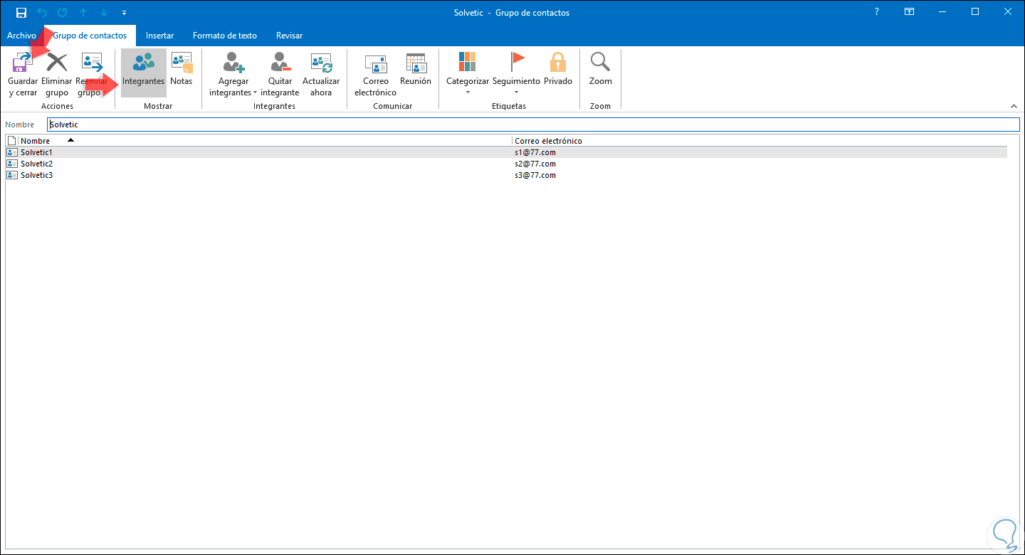Open the Categorizar dropdown
This screenshot has width=1025, height=555.
(468, 74)
